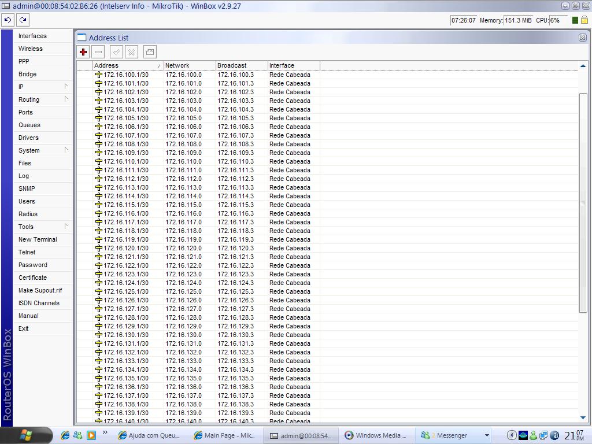
Task: Open Bridge menu item
Action: pos(43,74)
